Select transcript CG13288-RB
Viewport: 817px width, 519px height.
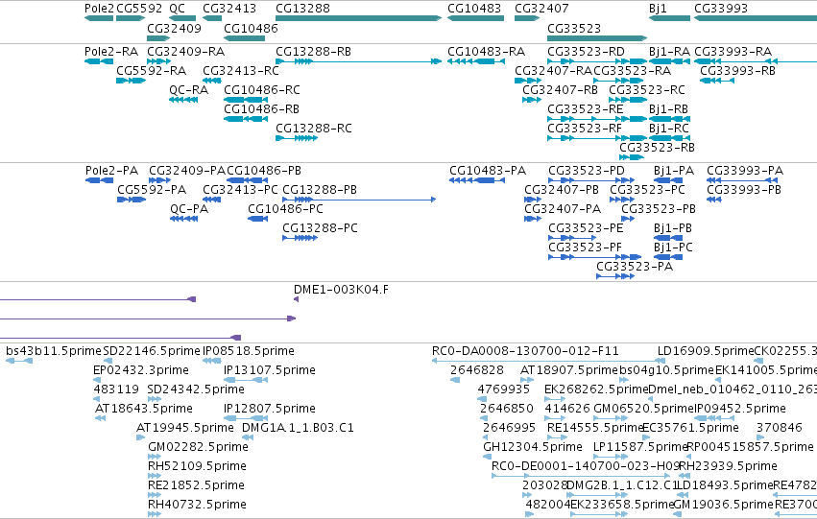click(x=313, y=52)
